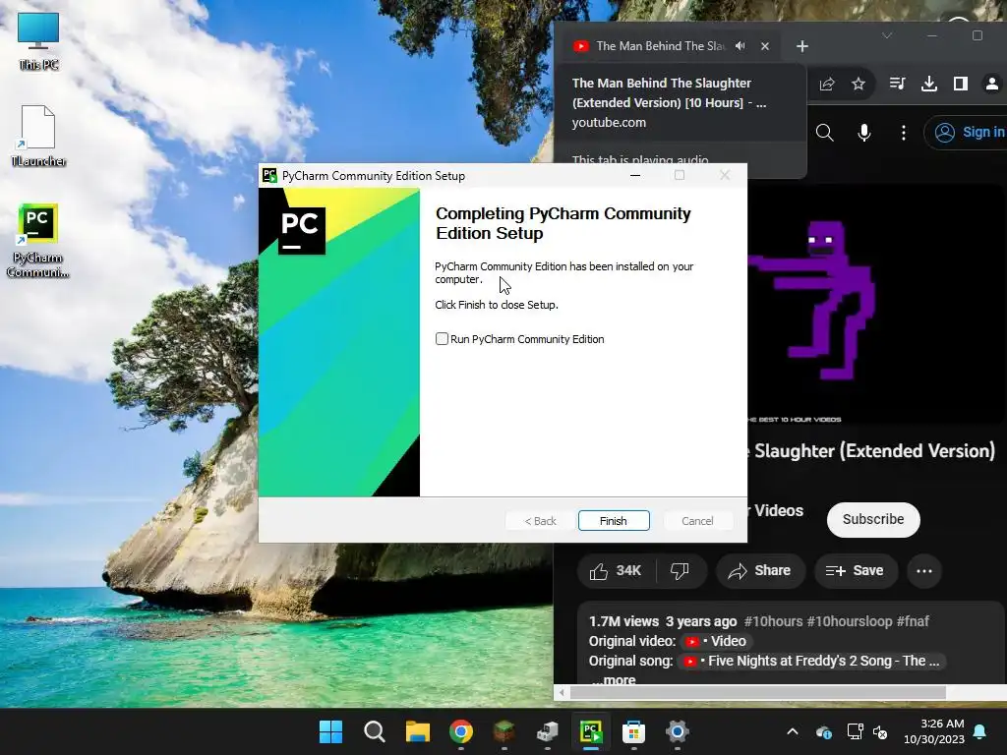Expand the description with ...more
This screenshot has height=755, width=1007.
(613, 679)
